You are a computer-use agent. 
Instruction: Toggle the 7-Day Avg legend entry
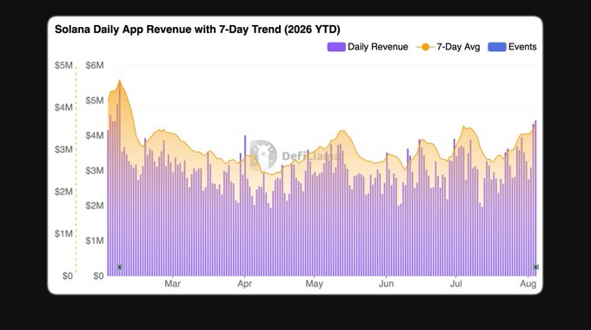point(448,47)
